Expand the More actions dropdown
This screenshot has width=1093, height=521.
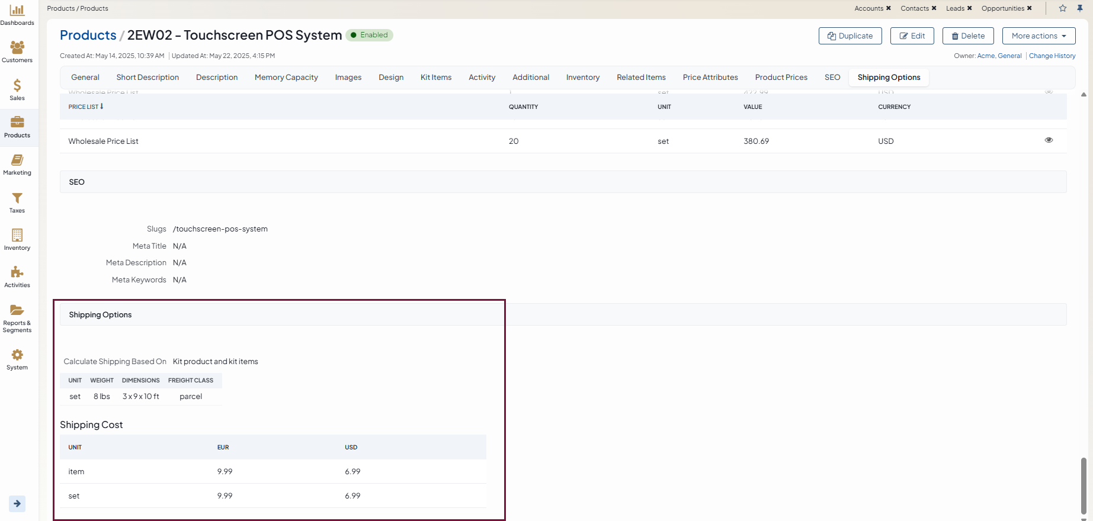[x=1038, y=36]
